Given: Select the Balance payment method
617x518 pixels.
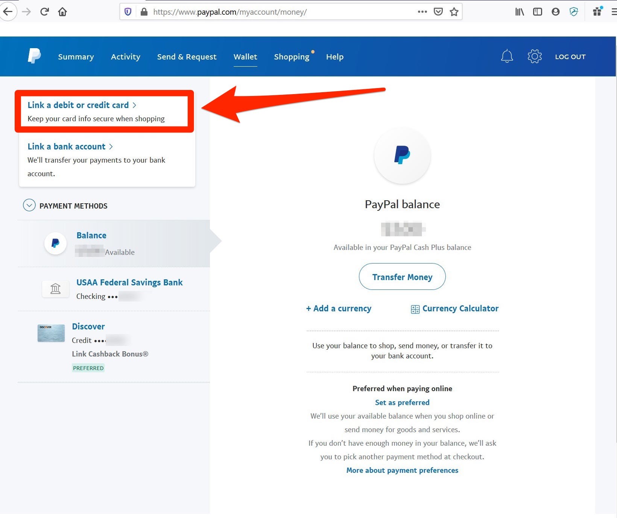Looking at the screenshot, I should [114, 244].
